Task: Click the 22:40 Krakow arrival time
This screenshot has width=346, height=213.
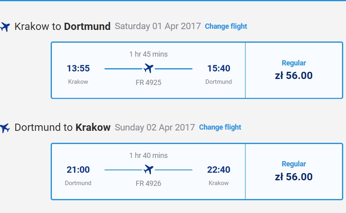Action: click(x=219, y=170)
